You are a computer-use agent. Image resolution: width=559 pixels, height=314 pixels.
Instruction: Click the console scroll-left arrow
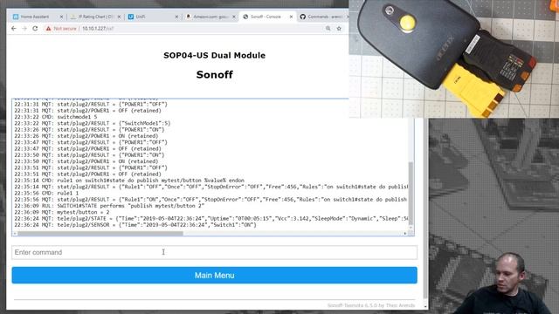[x=15, y=234]
